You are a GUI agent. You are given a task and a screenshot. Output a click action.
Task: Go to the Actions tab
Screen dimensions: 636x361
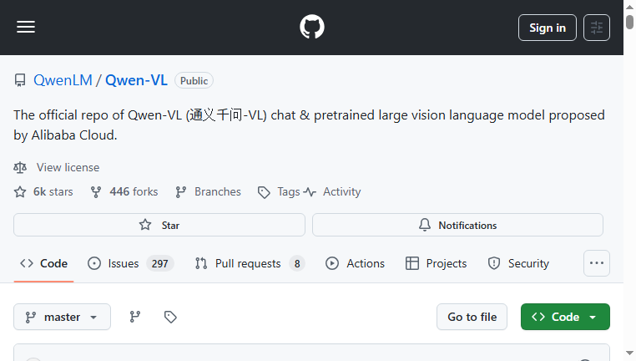pos(355,263)
